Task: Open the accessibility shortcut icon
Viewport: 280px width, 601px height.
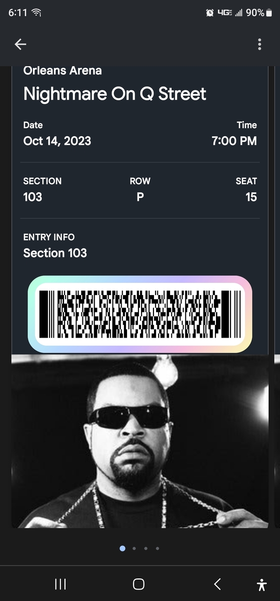Action: (x=261, y=584)
